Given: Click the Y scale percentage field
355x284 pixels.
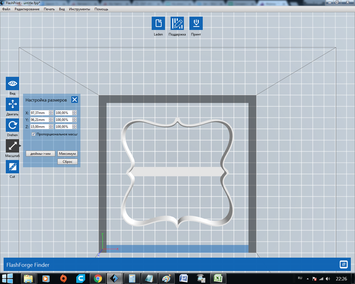Looking at the screenshot, I should (64, 120).
